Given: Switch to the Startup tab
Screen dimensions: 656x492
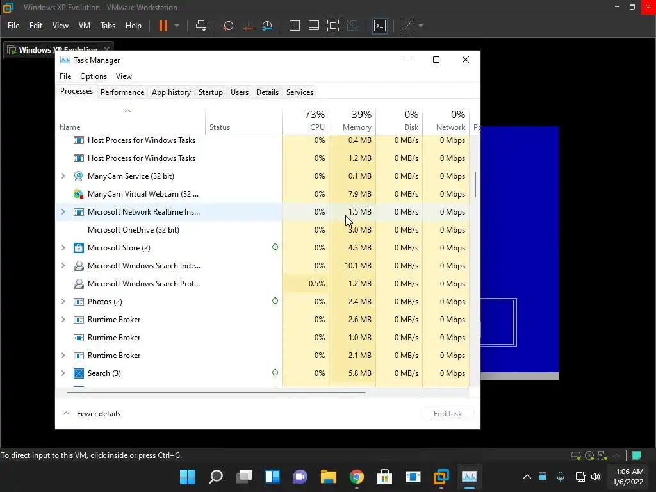Looking at the screenshot, I should point(210,92).
